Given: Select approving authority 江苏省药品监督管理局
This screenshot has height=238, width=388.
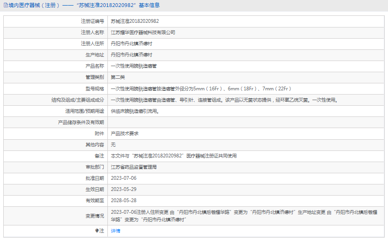Looking at the screenshot, I should (134, 167).
